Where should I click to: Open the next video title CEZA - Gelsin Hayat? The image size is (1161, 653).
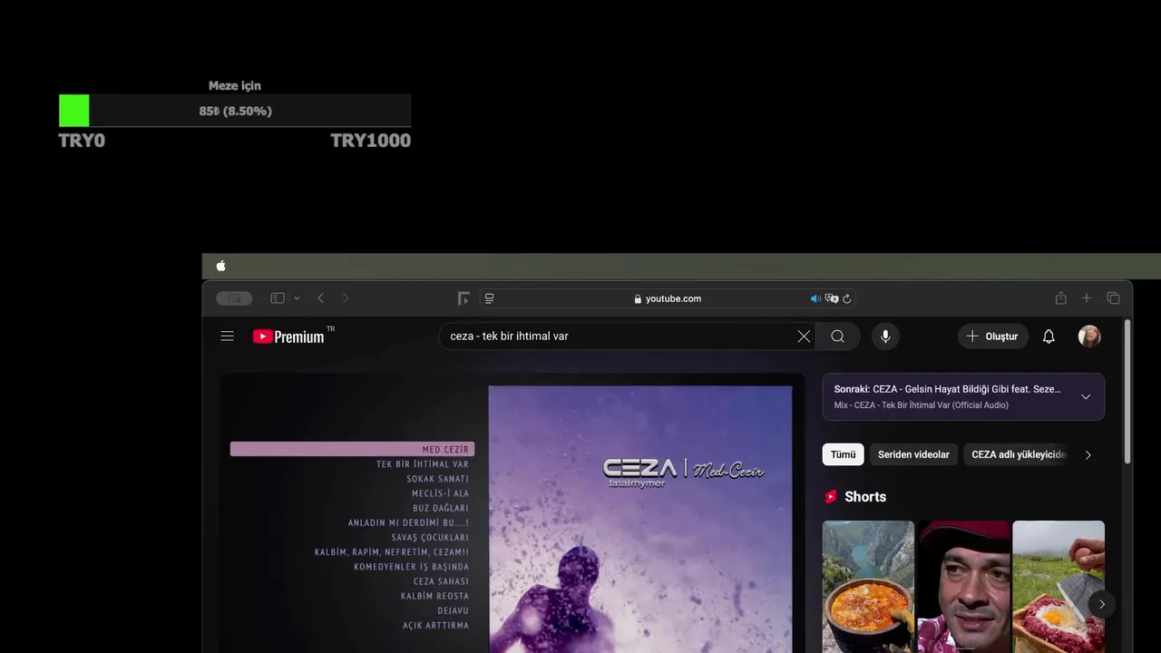coord(947,389)
